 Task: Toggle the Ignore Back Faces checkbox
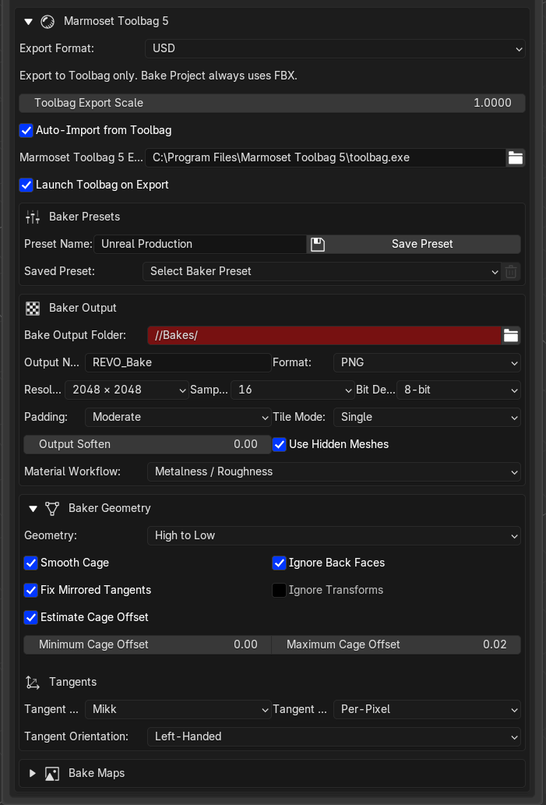(279, 563)
